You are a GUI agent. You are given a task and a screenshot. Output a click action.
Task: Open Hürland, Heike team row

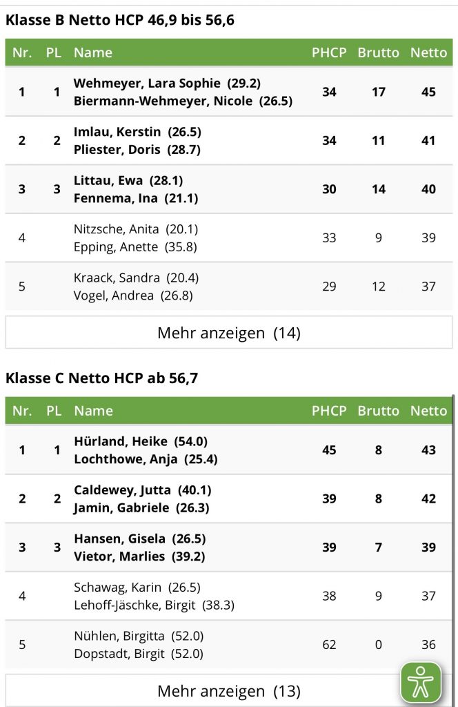(229, 450)
